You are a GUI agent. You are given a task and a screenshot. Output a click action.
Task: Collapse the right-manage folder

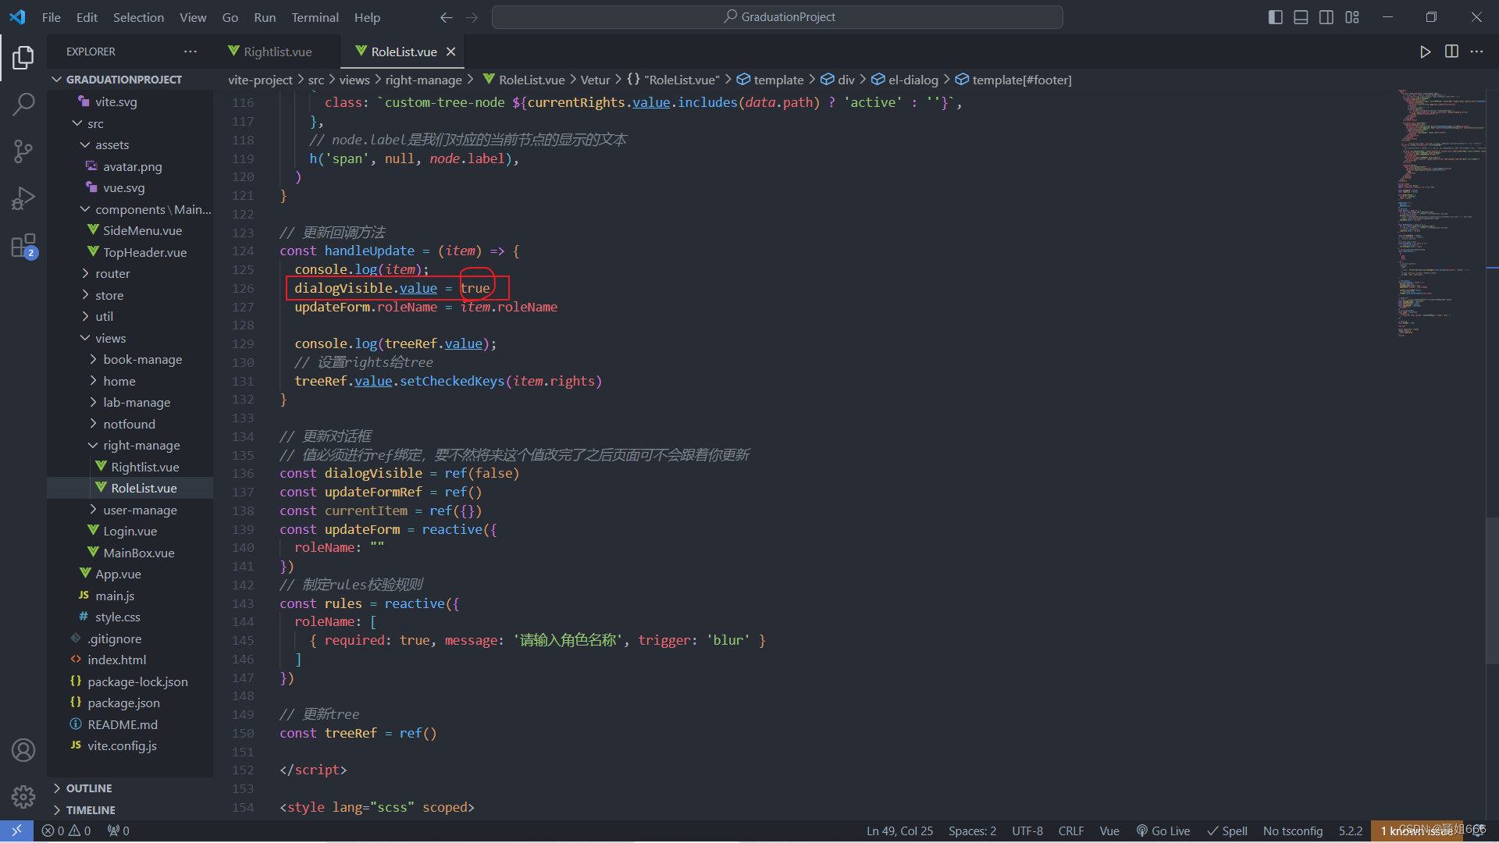click(141, 446)
